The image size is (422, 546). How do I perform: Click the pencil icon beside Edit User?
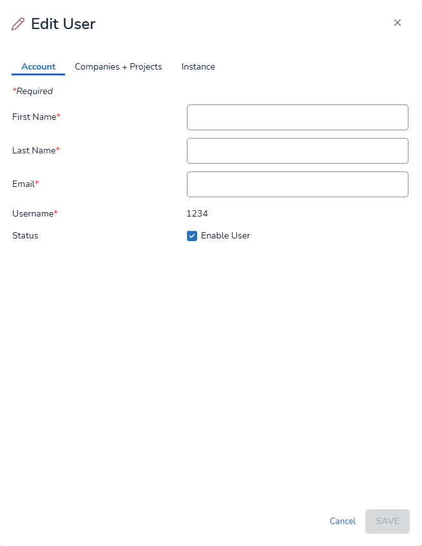[18, 24]
